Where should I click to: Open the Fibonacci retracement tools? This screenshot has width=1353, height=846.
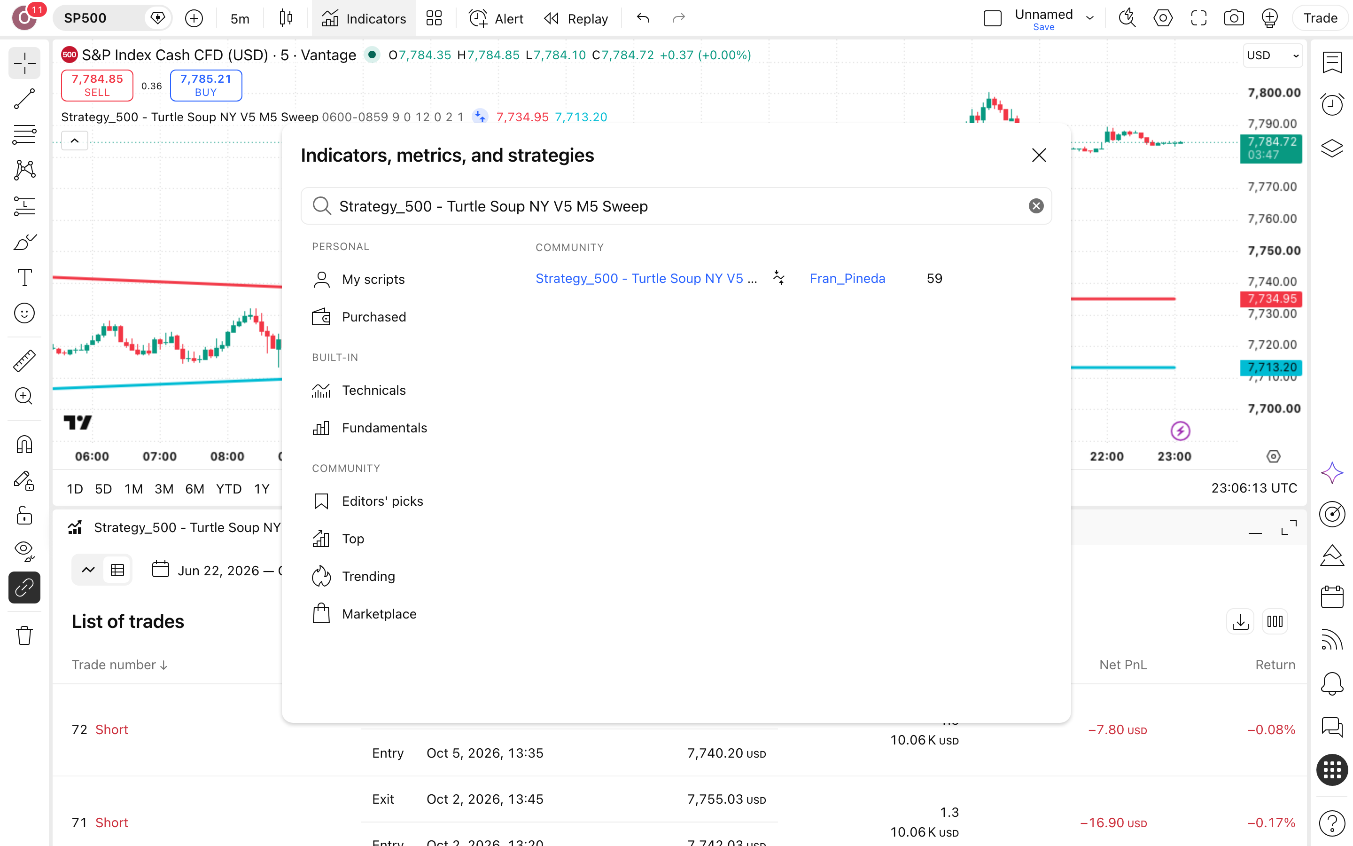click(24, 135)
